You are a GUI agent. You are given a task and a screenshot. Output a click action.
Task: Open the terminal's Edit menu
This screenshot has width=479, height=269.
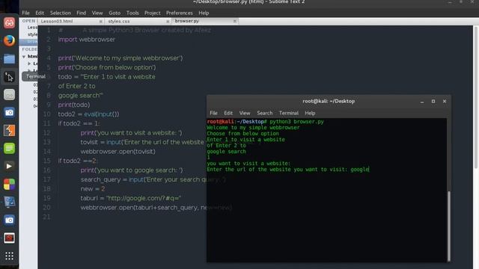[228, 113]
